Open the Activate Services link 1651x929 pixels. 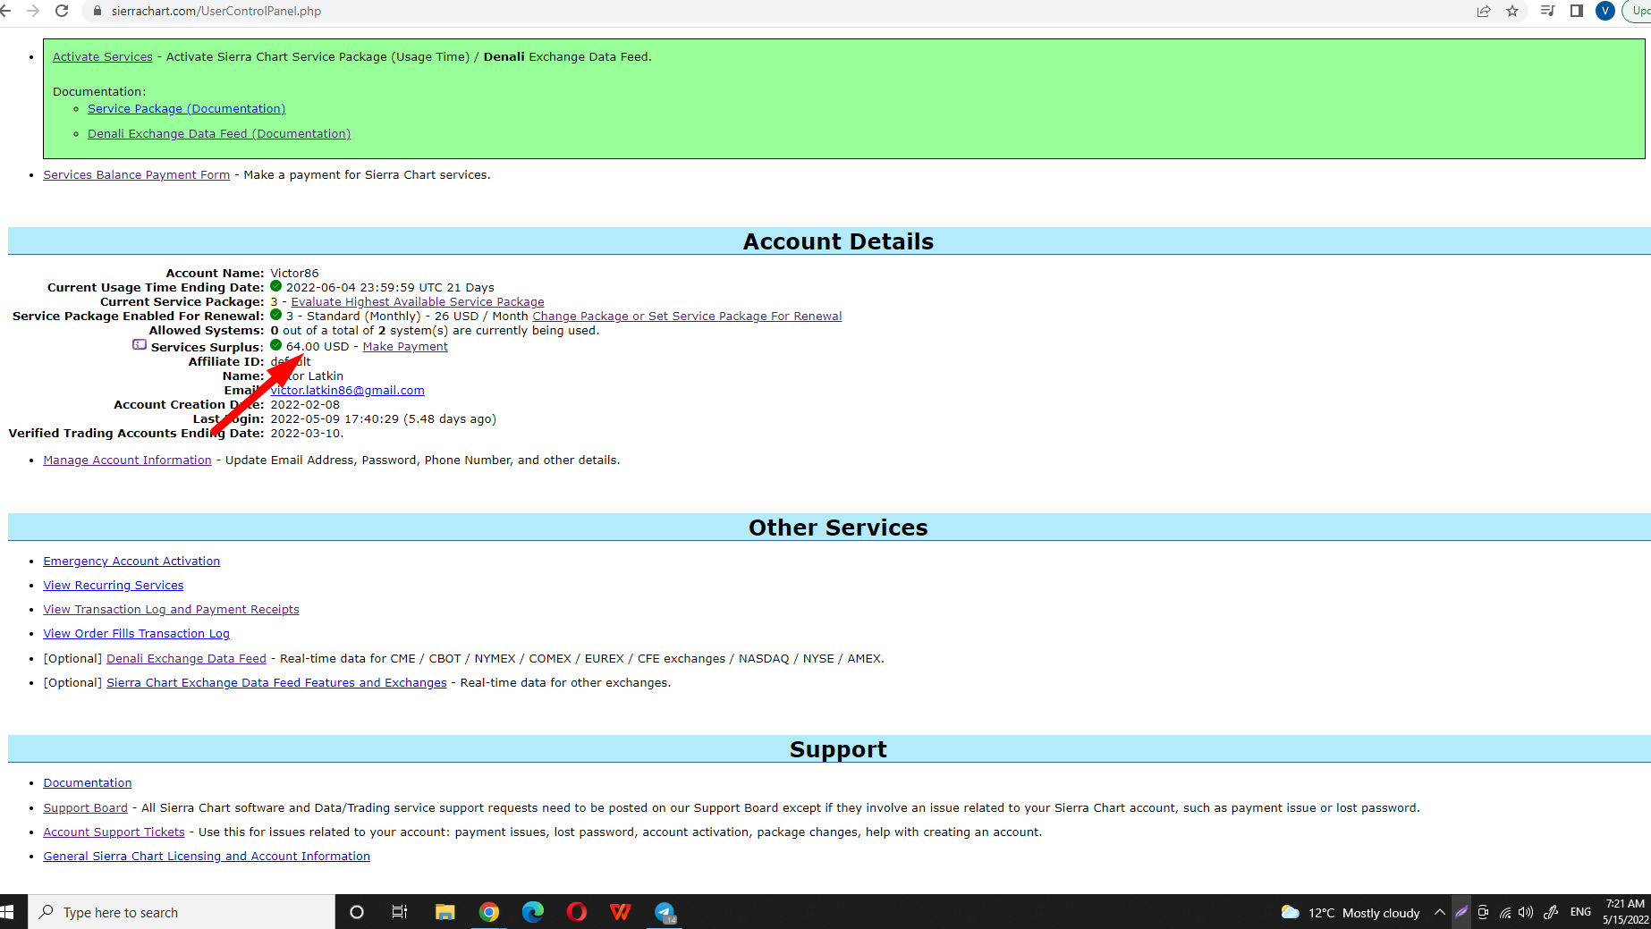(103, 56)
